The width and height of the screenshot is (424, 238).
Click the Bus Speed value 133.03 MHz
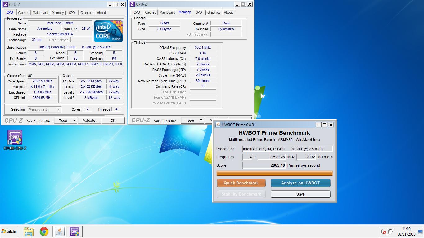[x=43, y=92]
